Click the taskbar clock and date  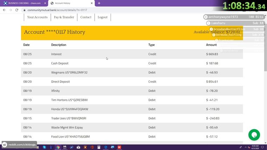click(255, 147)
